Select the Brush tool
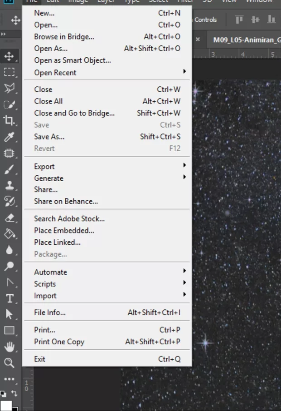Screen dimensions: 281x411 (10, 169)
